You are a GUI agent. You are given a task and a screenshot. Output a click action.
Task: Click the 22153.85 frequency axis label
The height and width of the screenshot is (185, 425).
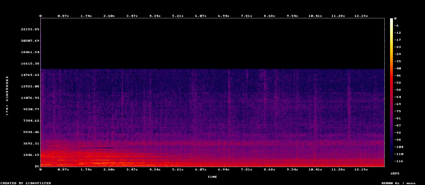[x=30, y=29]
